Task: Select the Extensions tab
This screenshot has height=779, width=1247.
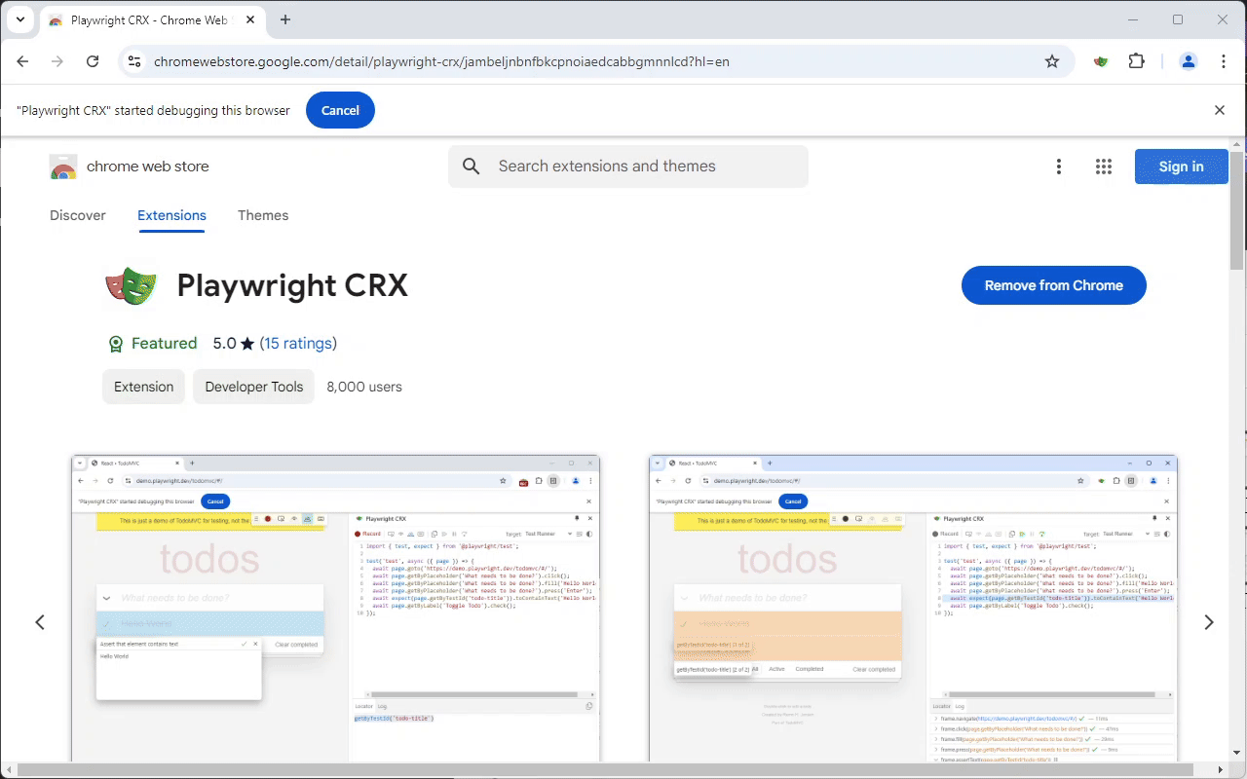Action: (171, 215)
